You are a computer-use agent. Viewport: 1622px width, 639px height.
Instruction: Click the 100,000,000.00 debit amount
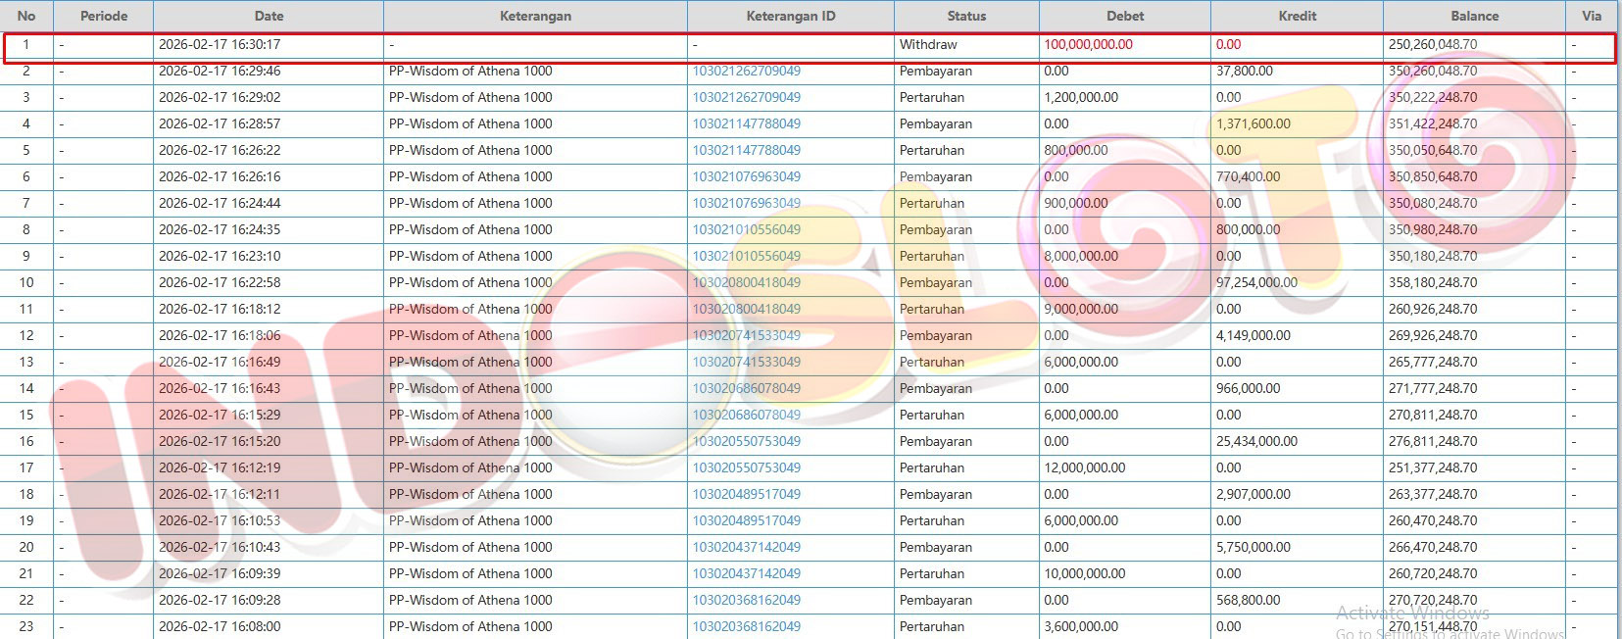[x=1088, y=44]
